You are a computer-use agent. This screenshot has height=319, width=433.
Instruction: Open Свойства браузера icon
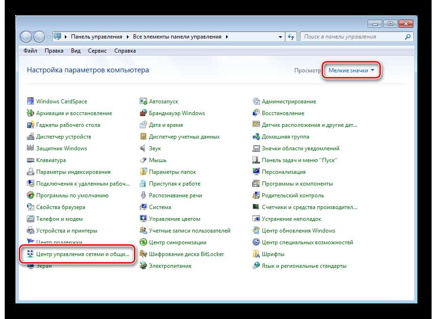(x=31, y=207)
